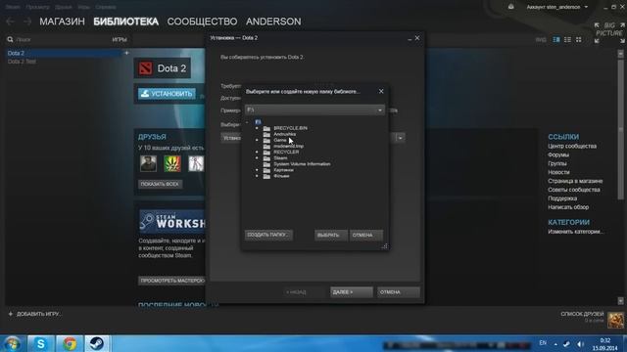627x352 pixels.
Task: Select the Game folder
Action: point(280,140)
